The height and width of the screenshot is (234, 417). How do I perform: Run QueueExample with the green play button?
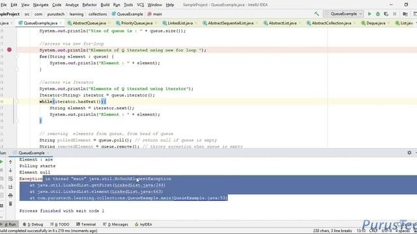[x=369, y=14]
